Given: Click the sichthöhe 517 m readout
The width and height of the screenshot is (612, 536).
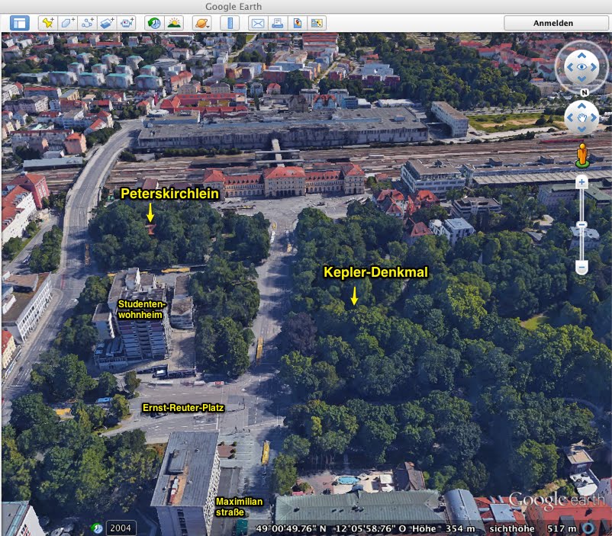Looking at the screenshot, I should point(533,528).
